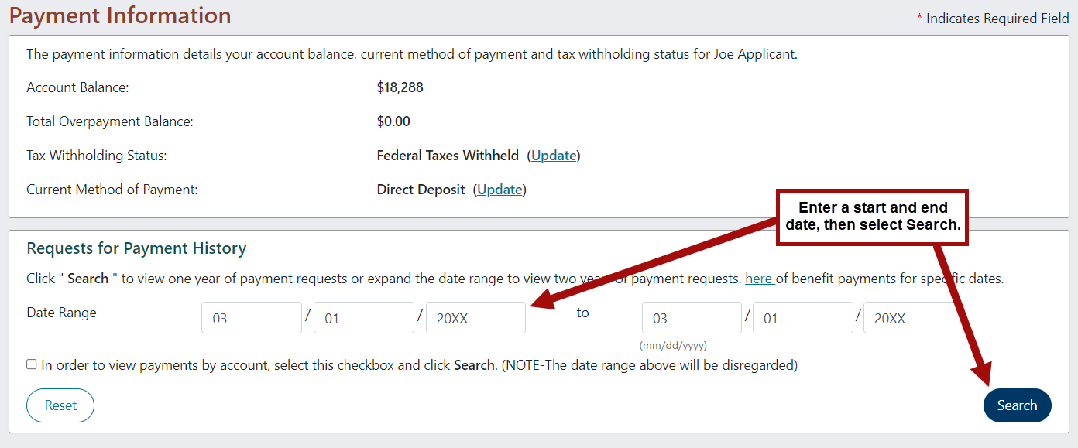Enable the view payments by account checkbox
This screenshot has width=1078, height=448.
tap(31, 364)
